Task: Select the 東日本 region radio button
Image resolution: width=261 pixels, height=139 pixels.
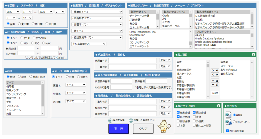Action: [20, 24]
